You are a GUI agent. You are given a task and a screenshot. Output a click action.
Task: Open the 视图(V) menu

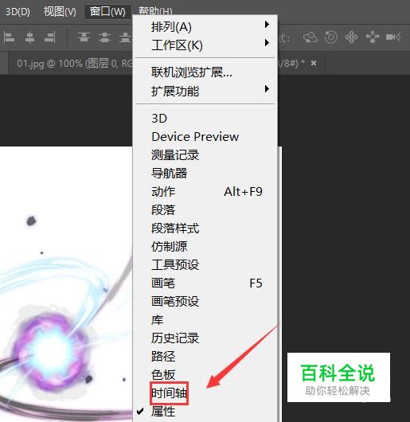(x=60, y=12)
